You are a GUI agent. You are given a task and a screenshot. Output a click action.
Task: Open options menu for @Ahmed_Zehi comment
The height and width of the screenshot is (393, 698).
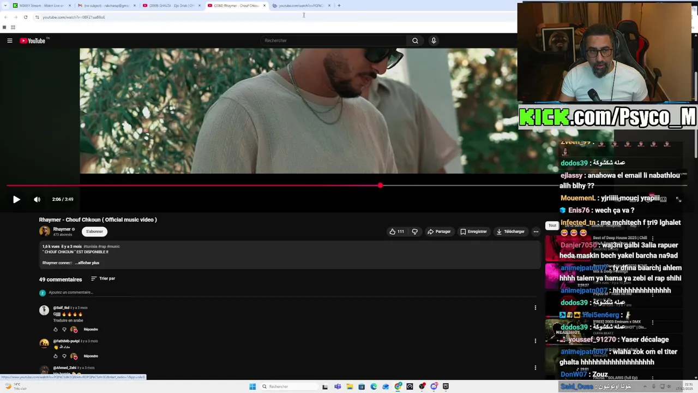coord(535,368)
